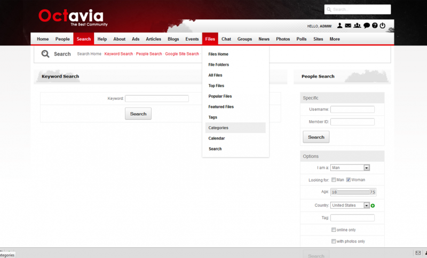Click the HELLO, ADMIN text
This screenshot has width=427, height=258.
pyautogui.click(x=319, y=26)
